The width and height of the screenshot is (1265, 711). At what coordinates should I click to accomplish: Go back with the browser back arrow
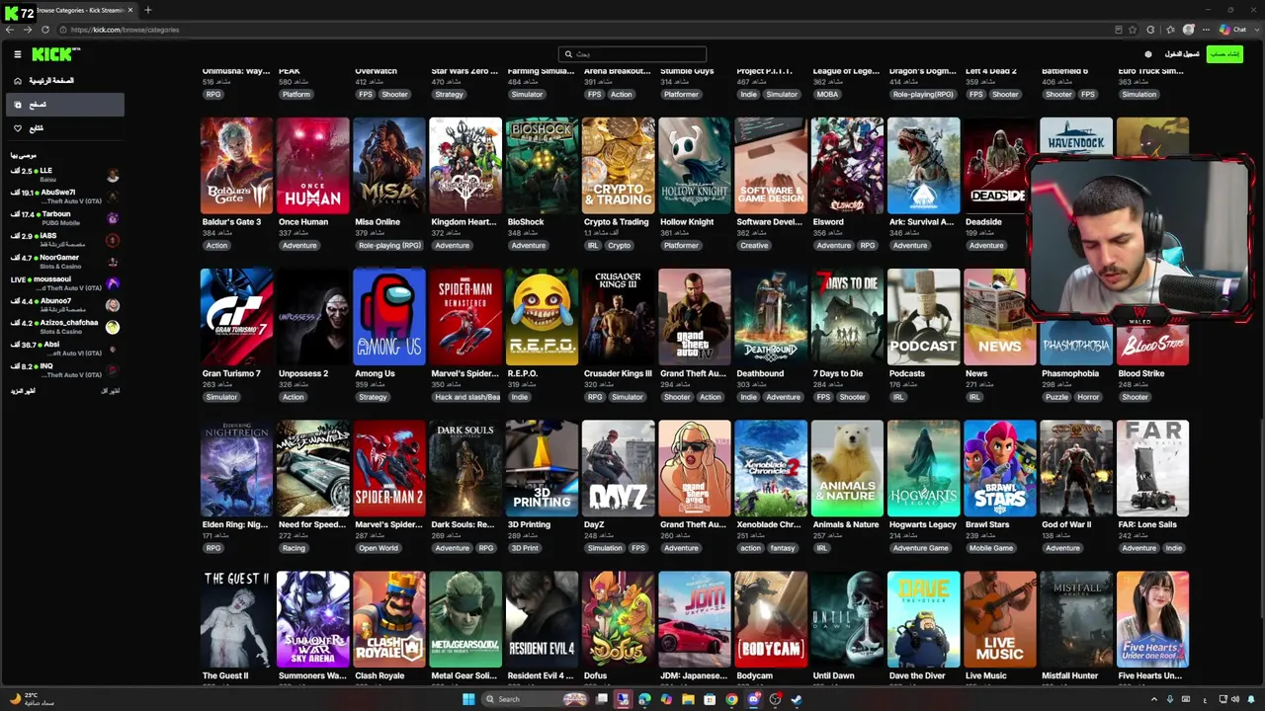10,30
